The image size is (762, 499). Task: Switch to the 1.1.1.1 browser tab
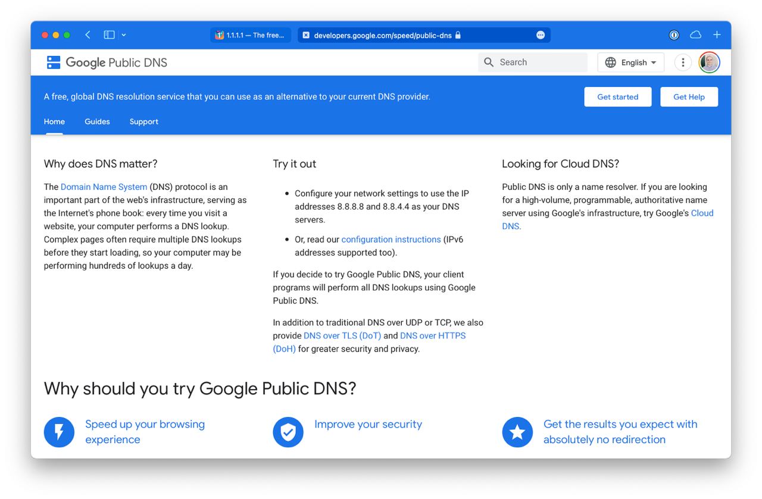coord(251,35)
